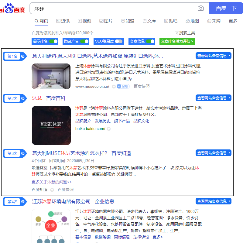Open the 搜索工具 options
The image size is (243, 243).
(x=185, y=33)
